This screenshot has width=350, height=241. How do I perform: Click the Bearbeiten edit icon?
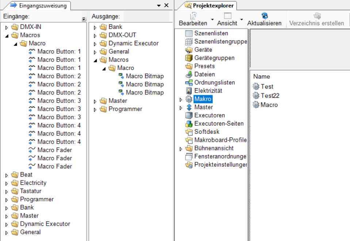point(193,16)
